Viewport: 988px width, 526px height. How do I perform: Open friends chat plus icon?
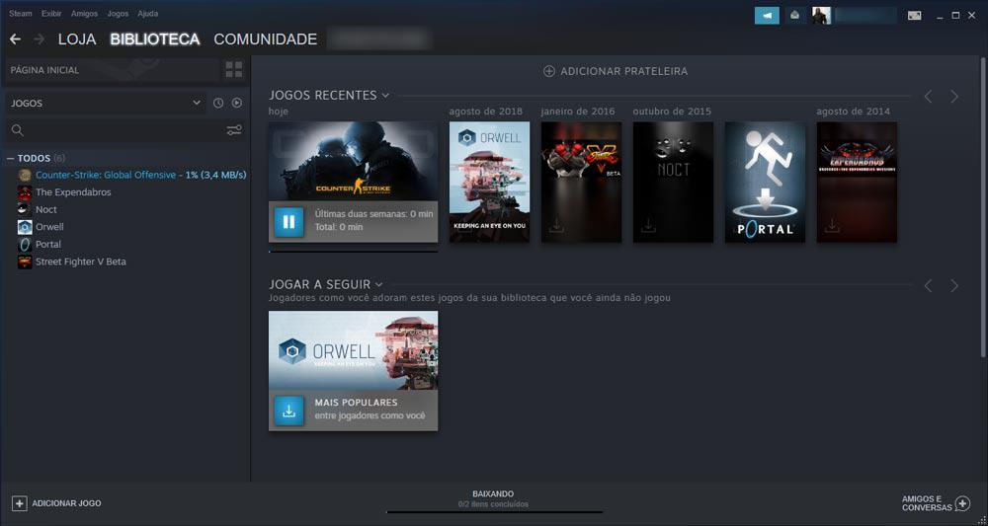pyautogui.click(x=962, y=503)
